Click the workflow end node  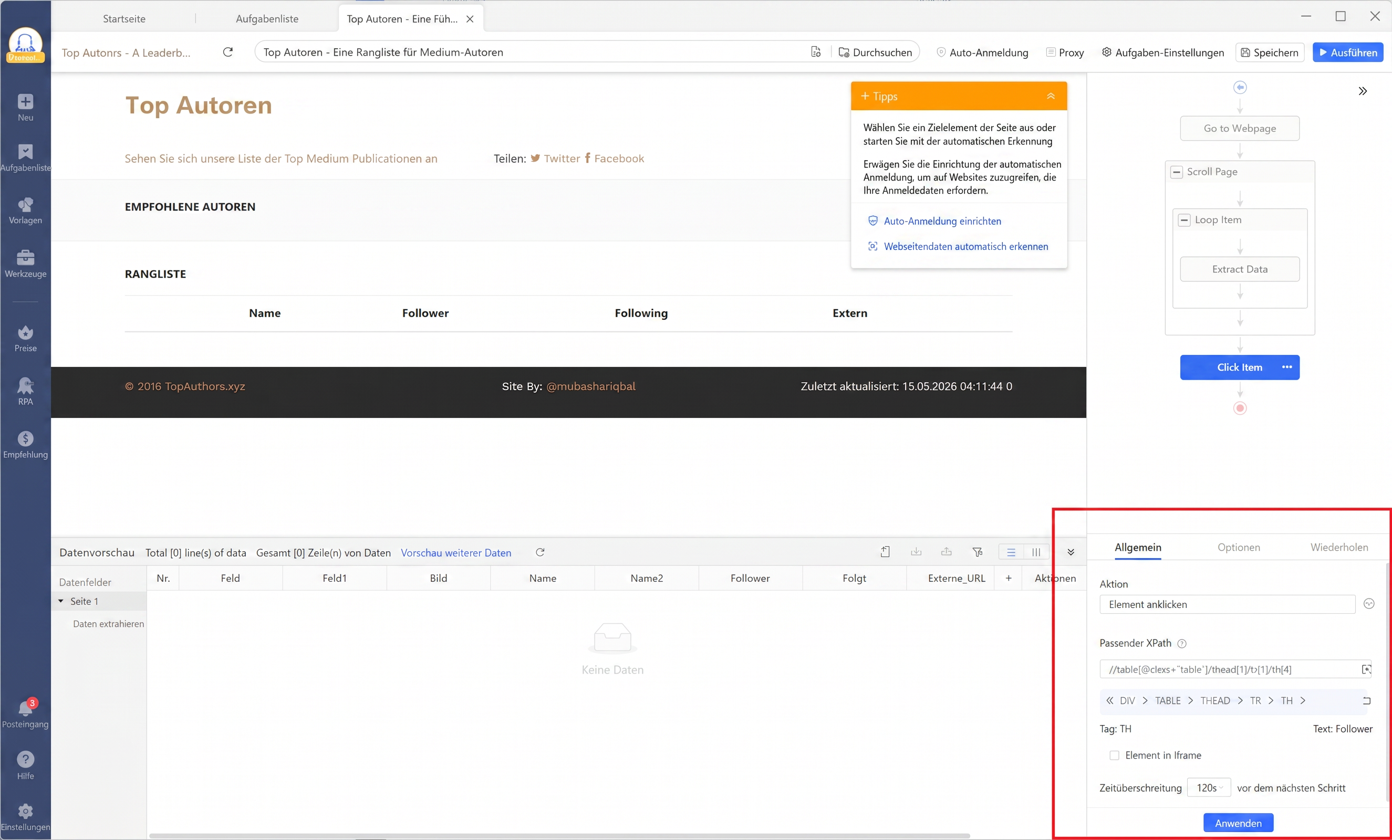tap(1240, 407)
